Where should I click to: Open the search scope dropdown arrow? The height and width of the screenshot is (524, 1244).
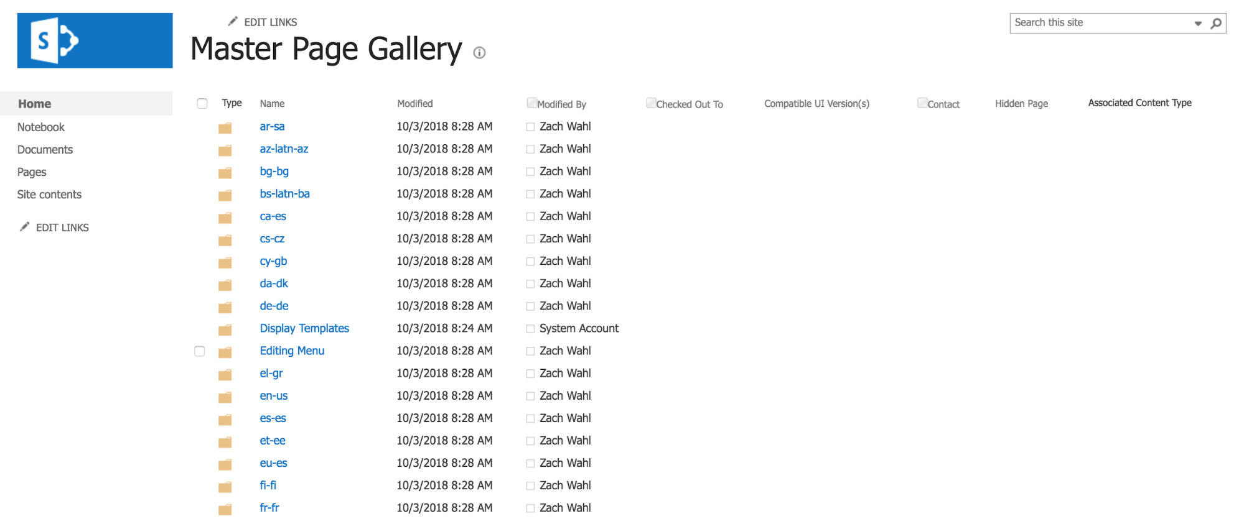click(x=1198, y=24)
